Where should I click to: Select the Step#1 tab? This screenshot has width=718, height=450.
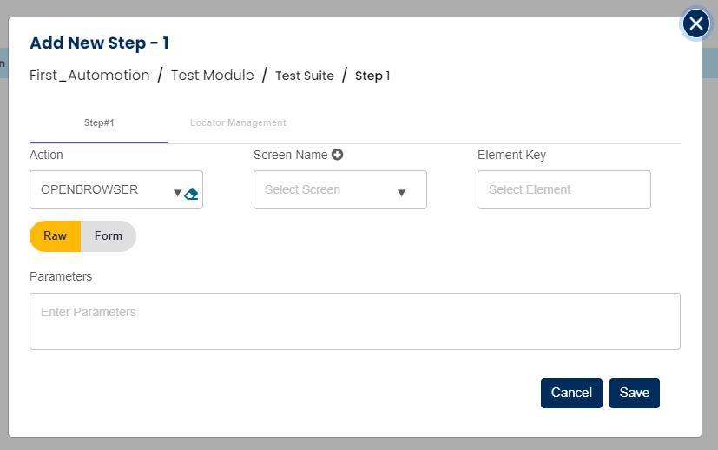click(99, 123)
